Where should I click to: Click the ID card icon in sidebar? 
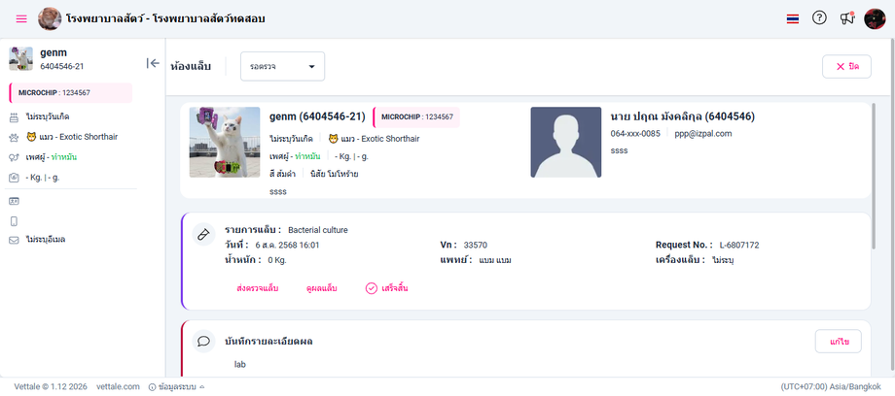point(15,201)
